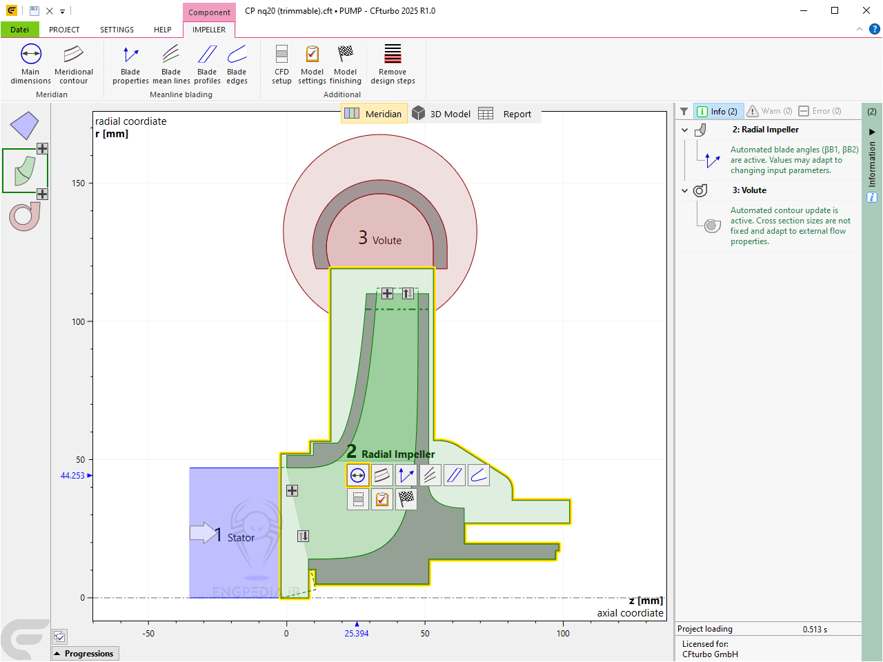Select the Volute component icon in the sidebar
The width and height of the screenshot is (883, 662).
pos(25,217)
